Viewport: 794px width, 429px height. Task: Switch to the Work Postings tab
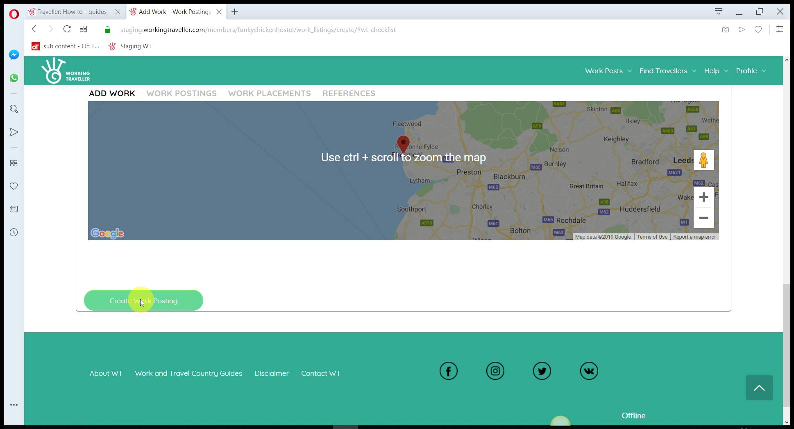tap(181, 93)
